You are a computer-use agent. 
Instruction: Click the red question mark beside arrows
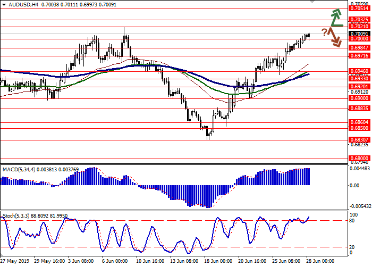(x=324, y=32)
